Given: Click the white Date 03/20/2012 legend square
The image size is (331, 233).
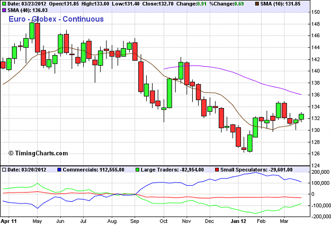Looking at the screenshot, I should tap(4, 169).
